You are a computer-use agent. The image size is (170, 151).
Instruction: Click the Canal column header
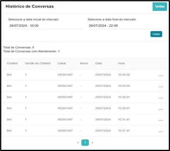pos(61,63)
